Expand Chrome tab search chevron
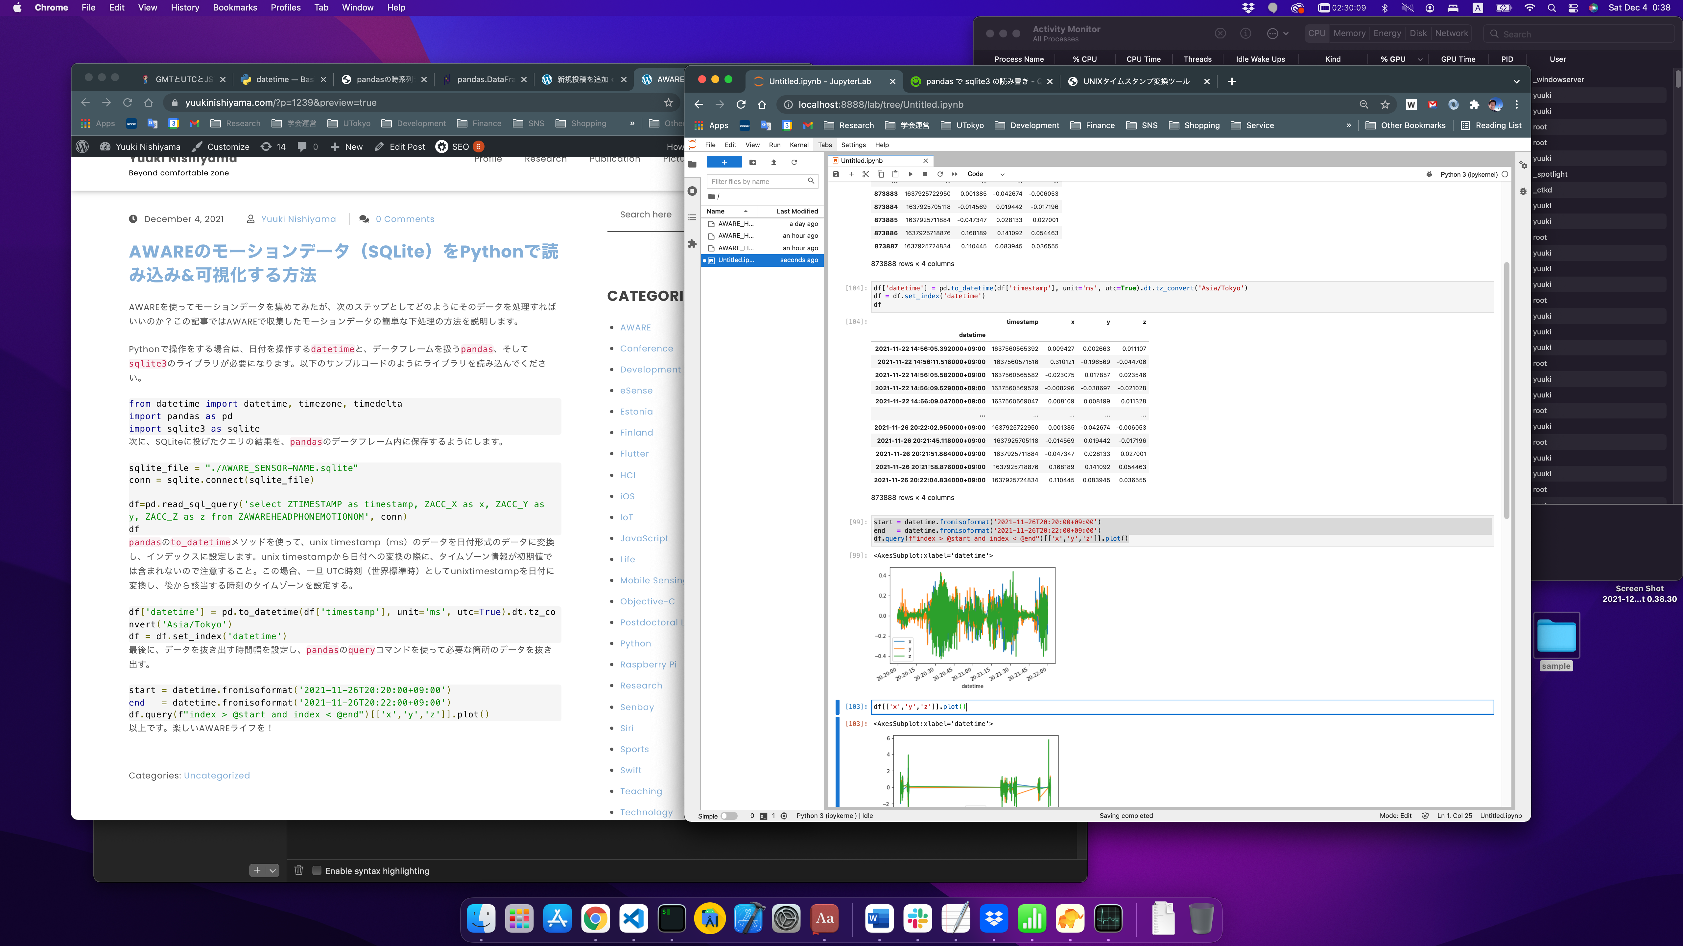 click(1516, 81)
